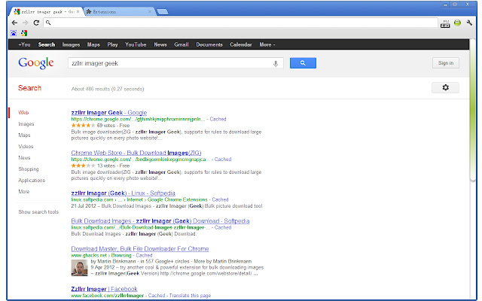Open the Google bookmark icon in the bookmarks bar
482x301 pixels.
24,33
